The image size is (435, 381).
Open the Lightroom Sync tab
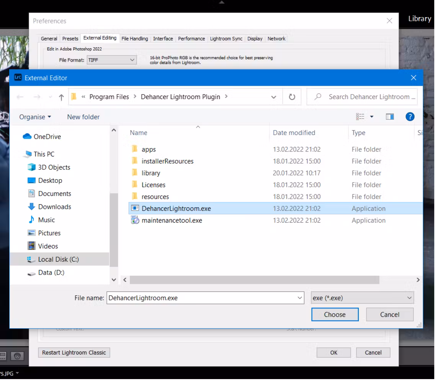(x=226, y=39)
